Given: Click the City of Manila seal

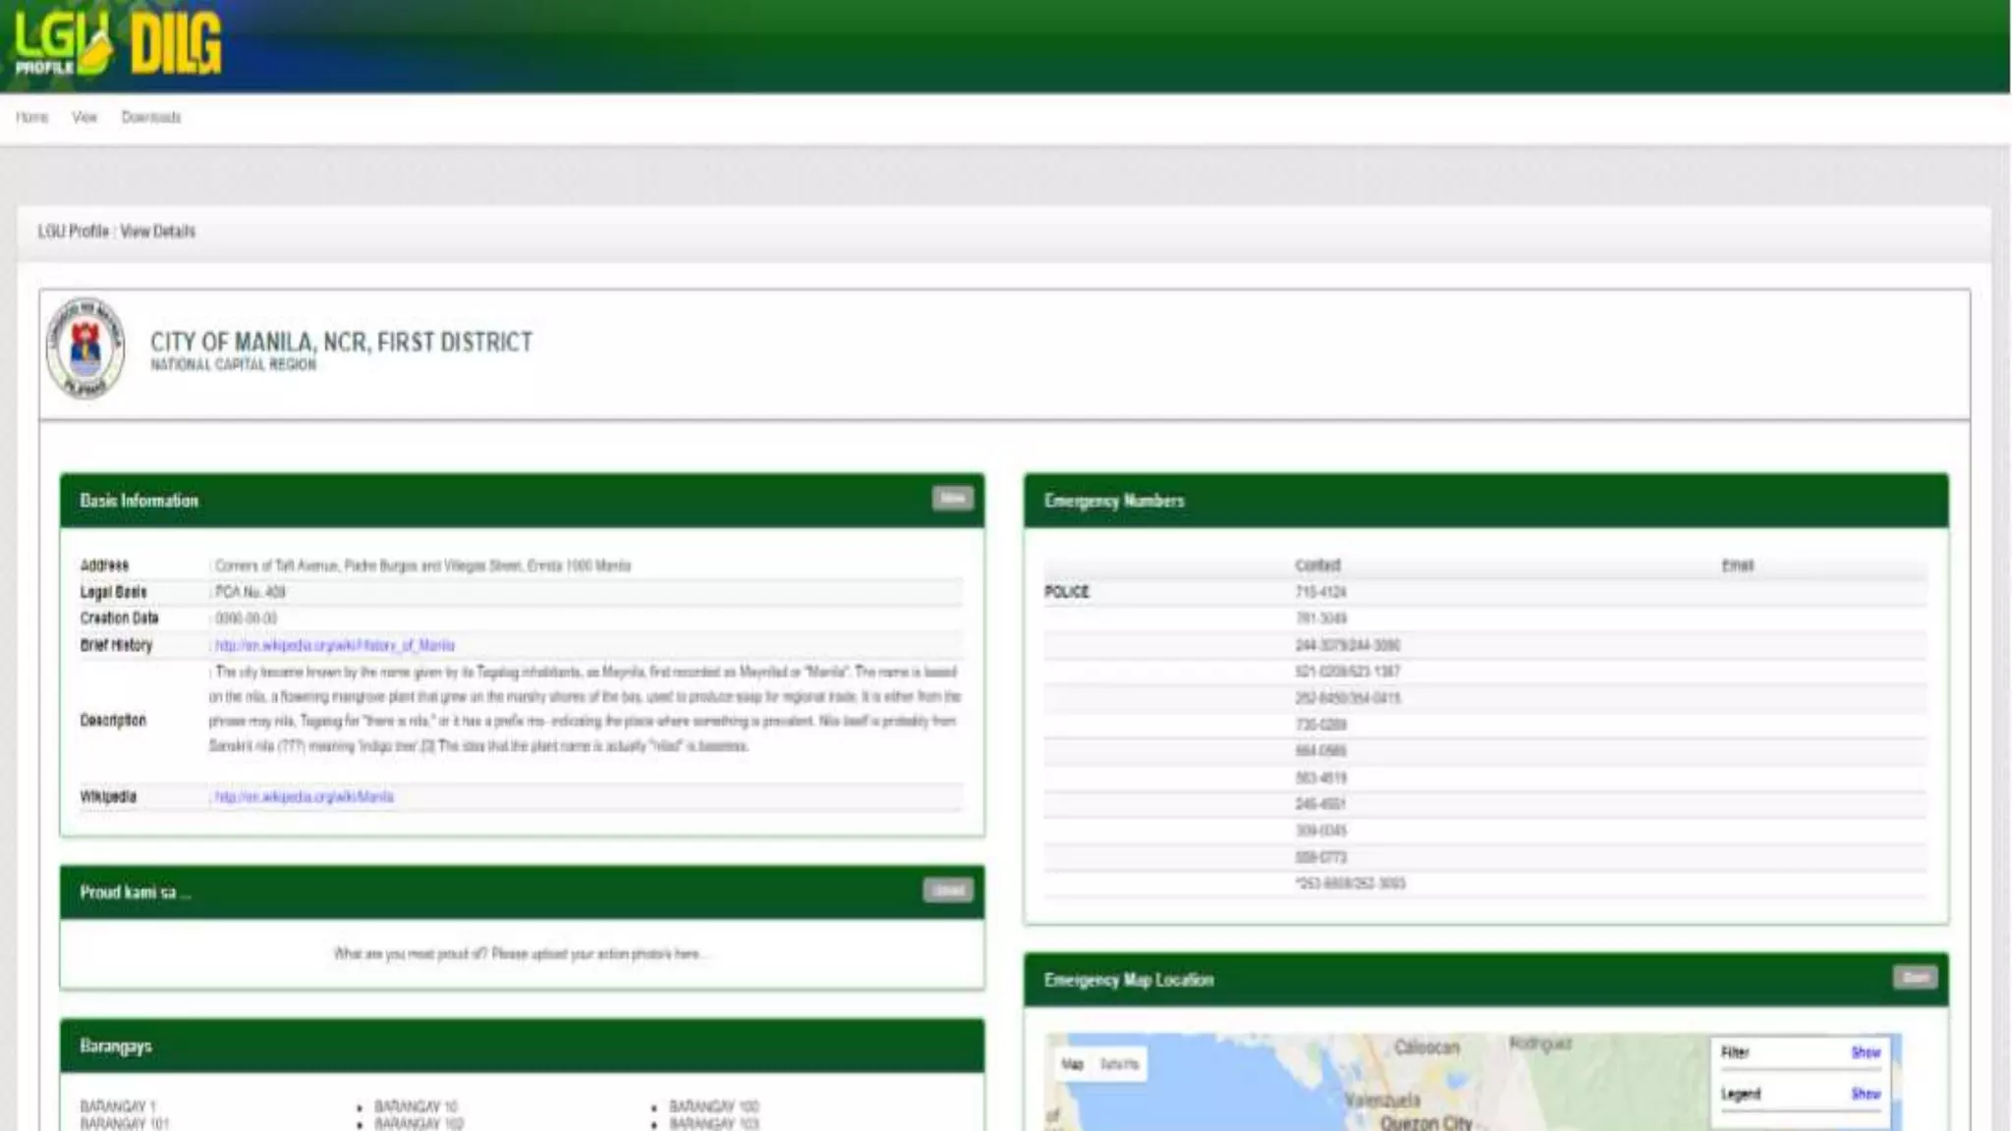Looking at the screenshot, I should pos(85,348).
